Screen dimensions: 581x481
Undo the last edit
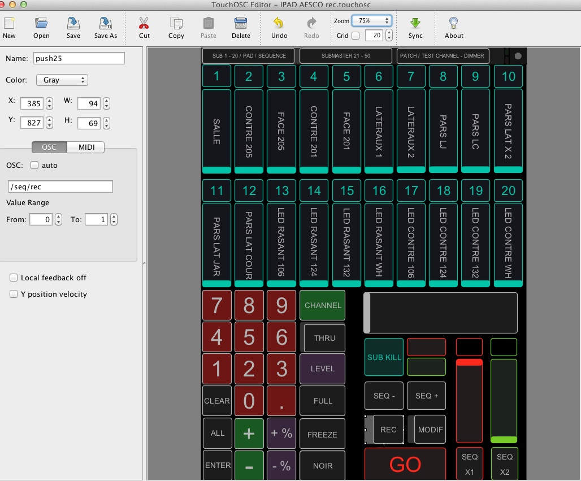point(279,24)
